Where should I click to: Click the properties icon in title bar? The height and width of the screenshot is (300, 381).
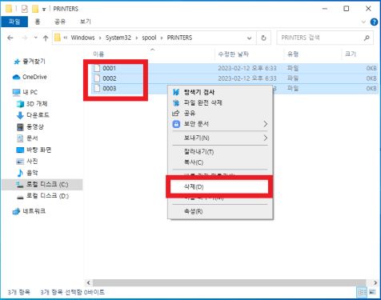pyautogui.click(x=25, y=9)
